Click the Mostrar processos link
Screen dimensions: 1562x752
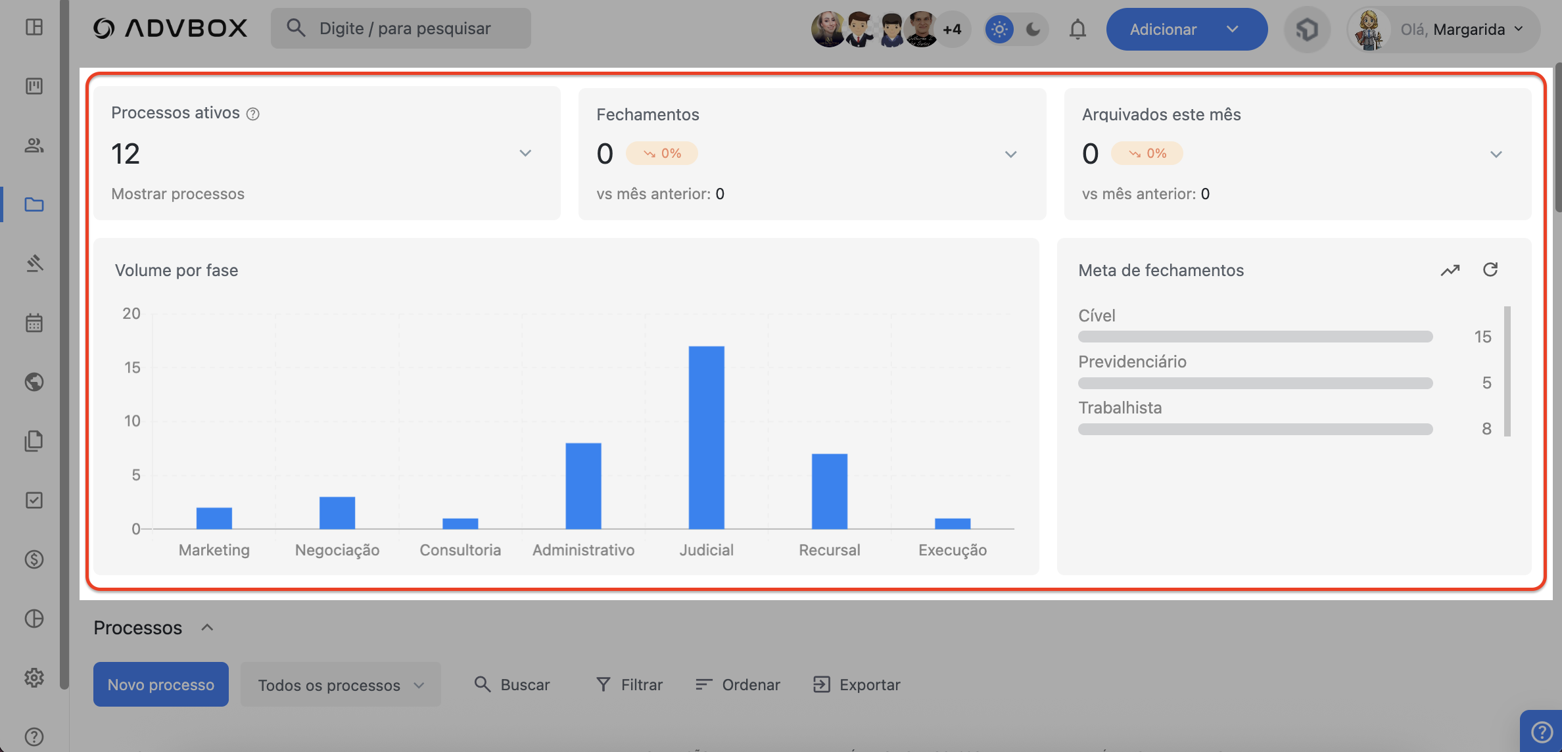point(177,194)
